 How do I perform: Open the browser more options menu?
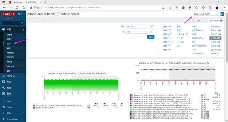(x=224, y=8)
